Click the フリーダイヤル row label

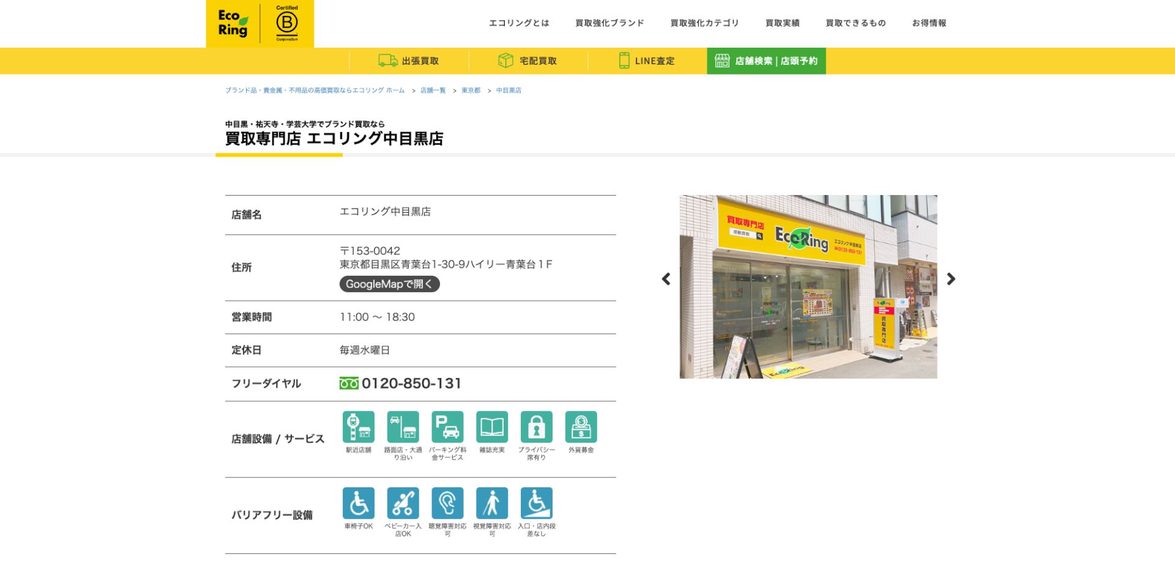[266, 383]
